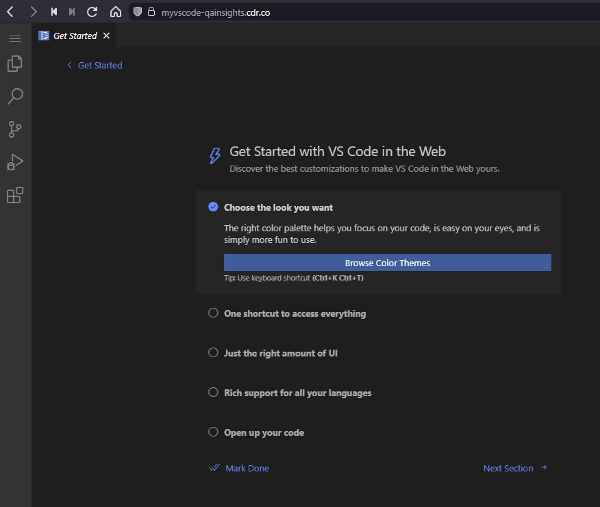Expand the Rich support for all your languages entry
The width and height of the screenshot is (600, 507).
pos(298,392)
